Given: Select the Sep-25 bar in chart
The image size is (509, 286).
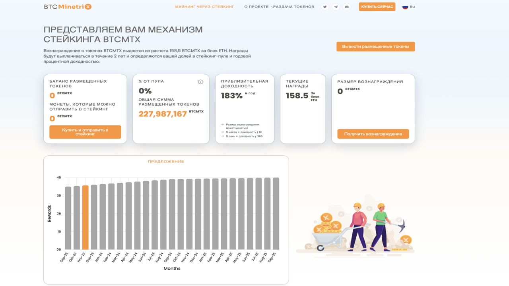Looking at the screenshot, I should pos(276,214).
